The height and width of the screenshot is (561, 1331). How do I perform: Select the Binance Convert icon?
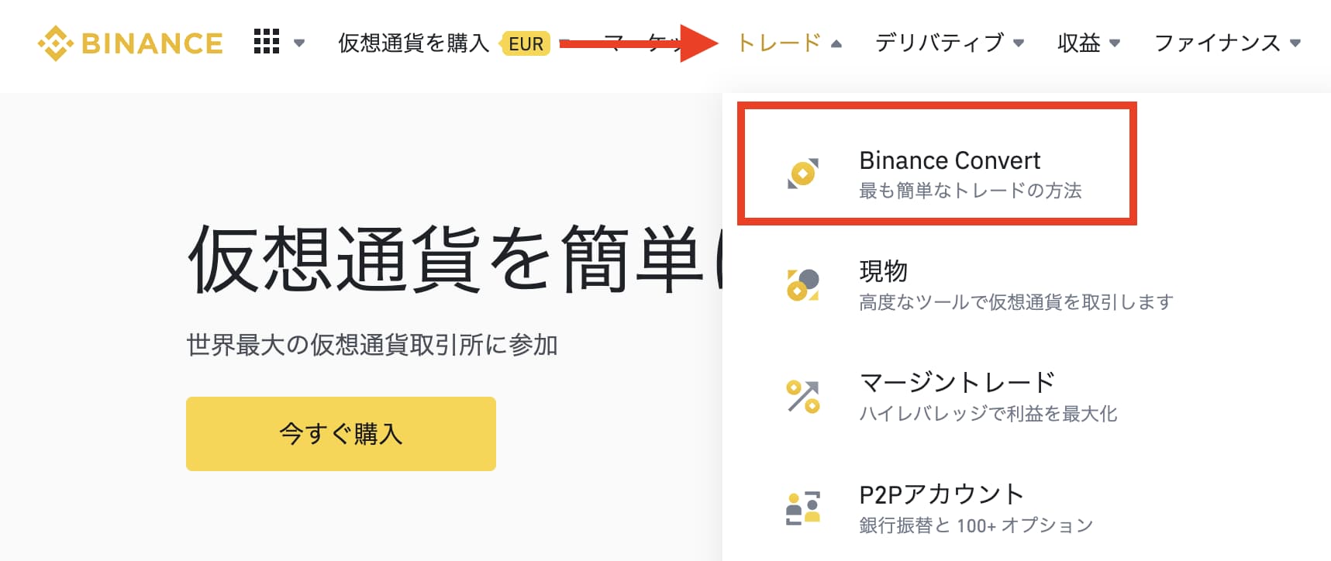coord(802,172)
